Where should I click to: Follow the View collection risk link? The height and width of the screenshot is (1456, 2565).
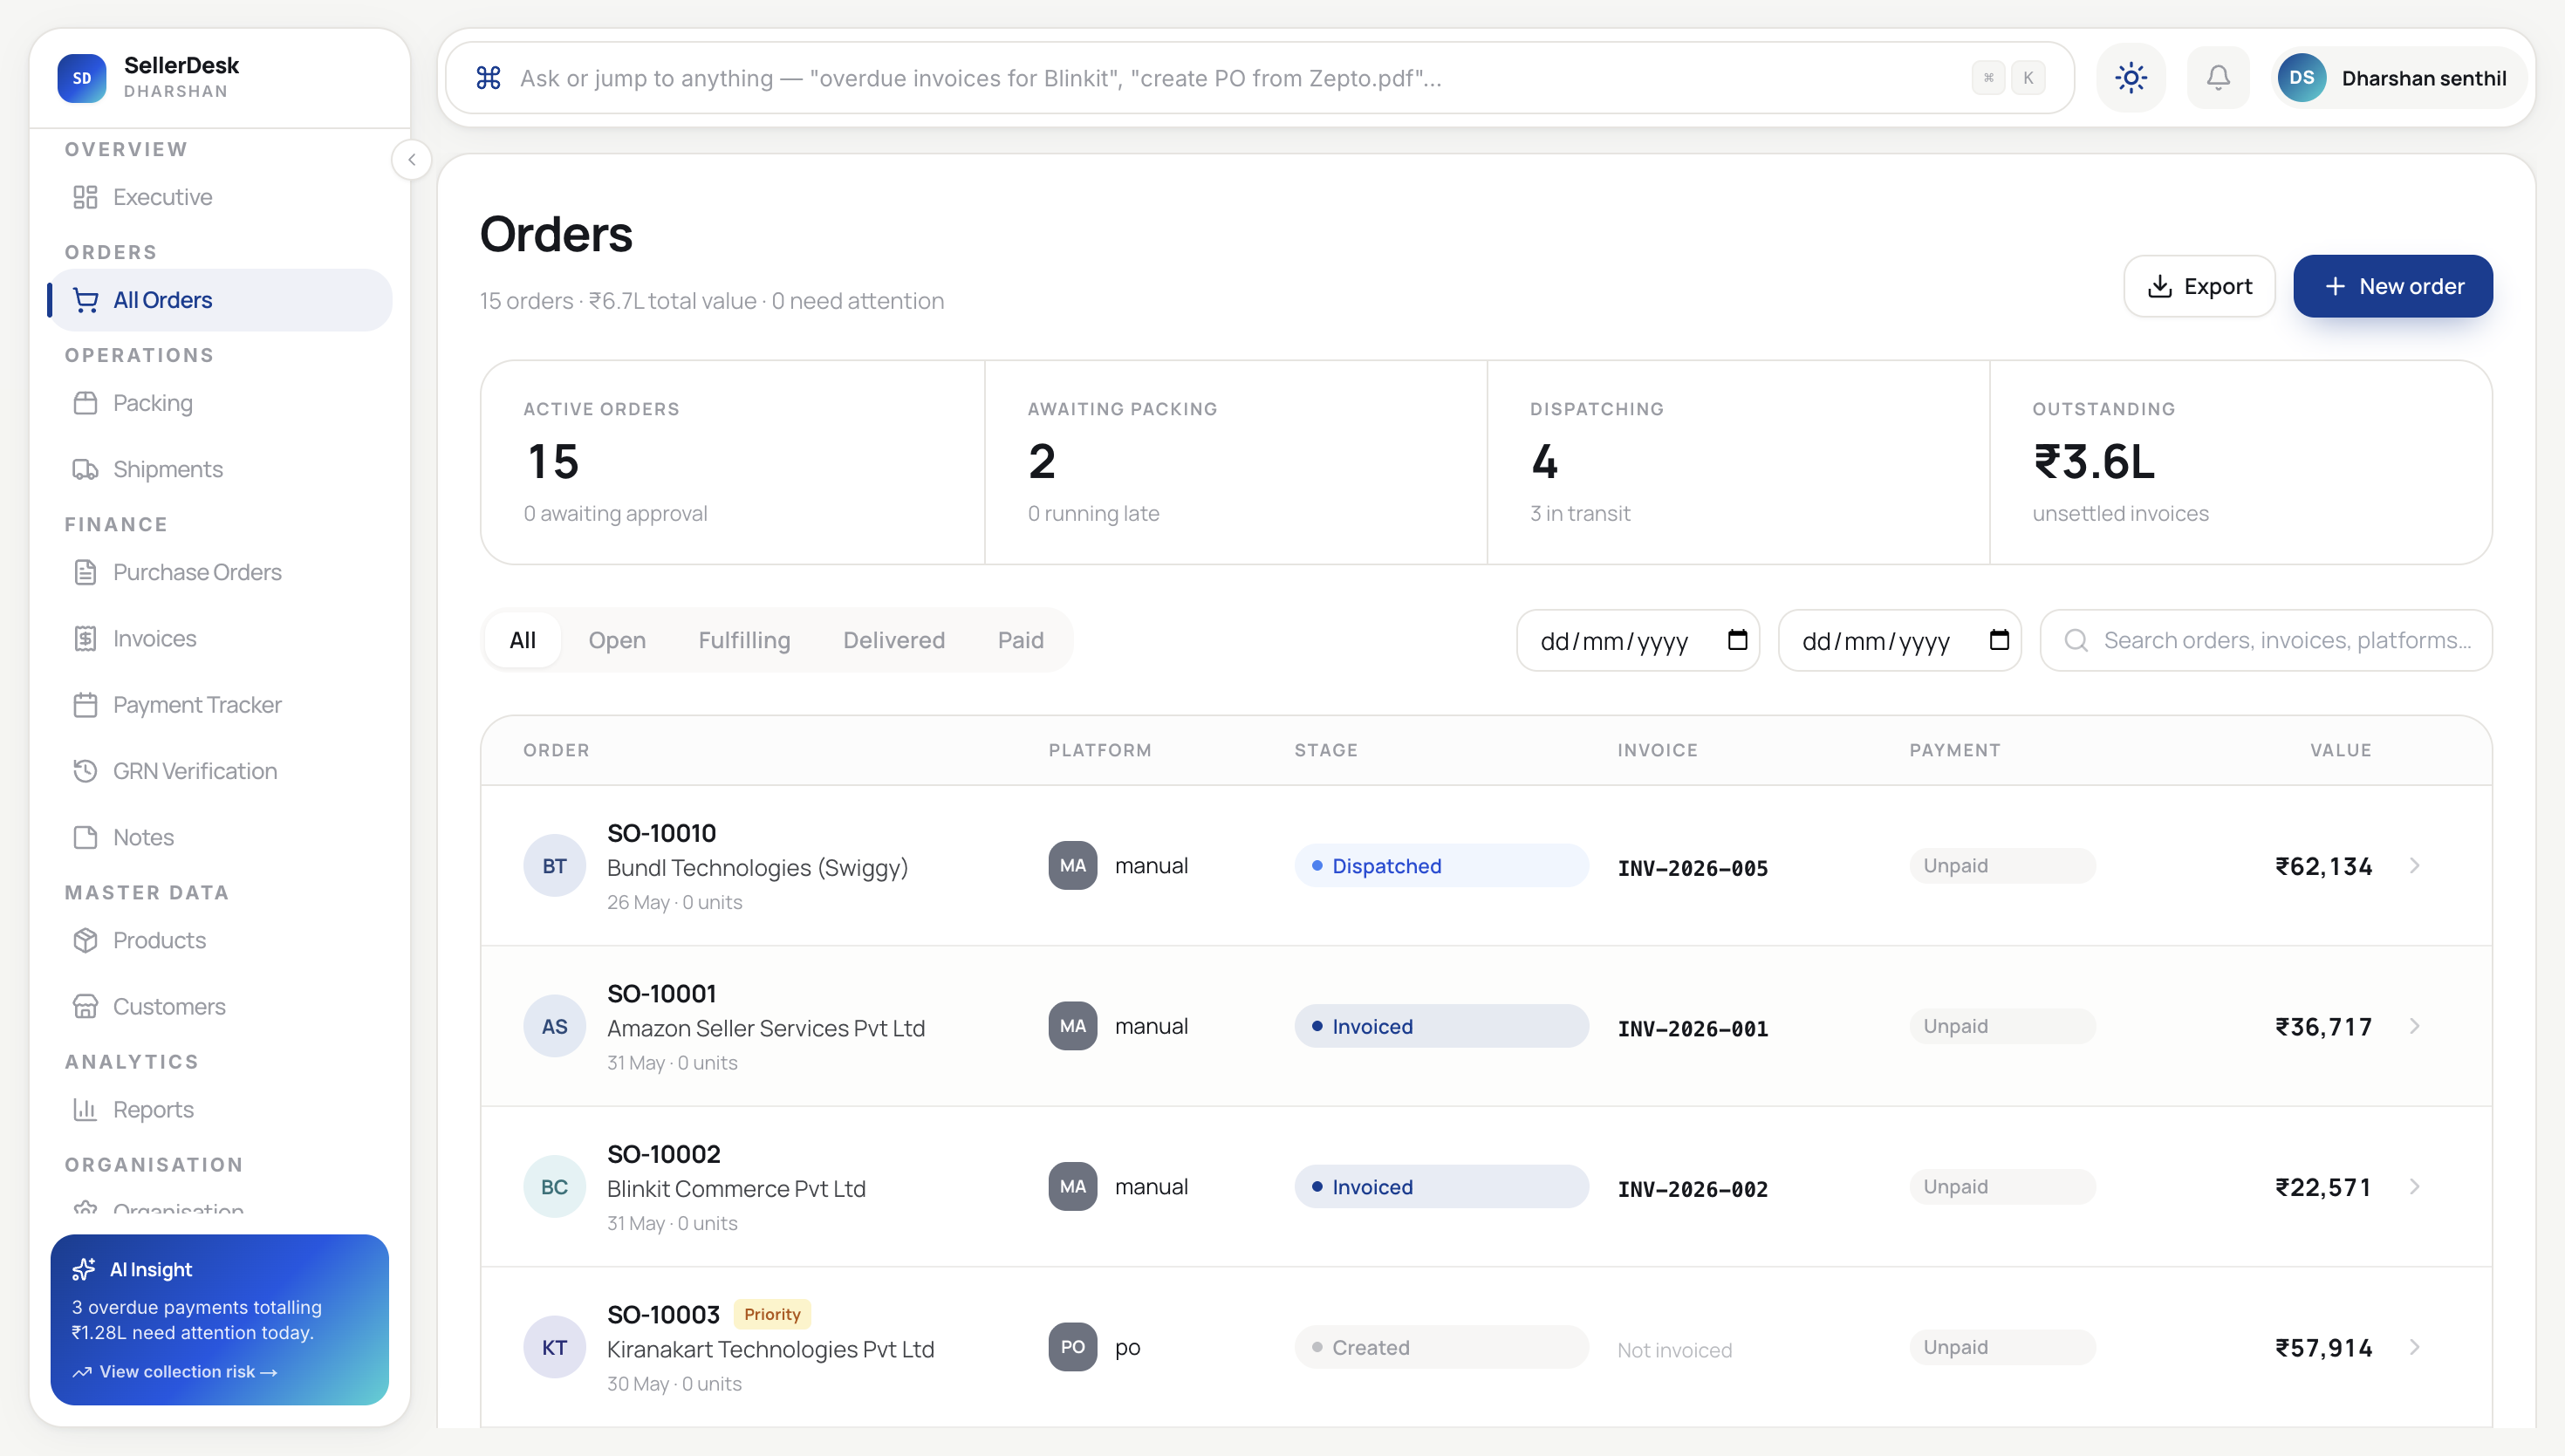tap(175, 1372)
